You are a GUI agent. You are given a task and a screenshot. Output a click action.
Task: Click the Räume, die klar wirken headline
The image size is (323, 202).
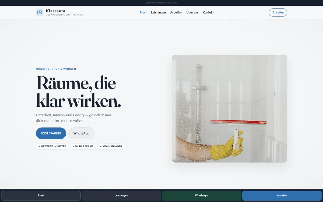pos(78,92)
